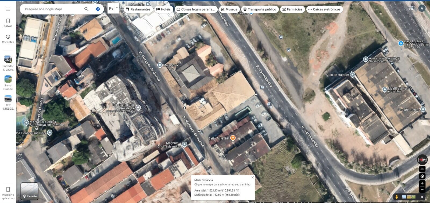The image size is (430, 203).
Task: Close the Medir distância panel
Action: (x=252, y=177)
